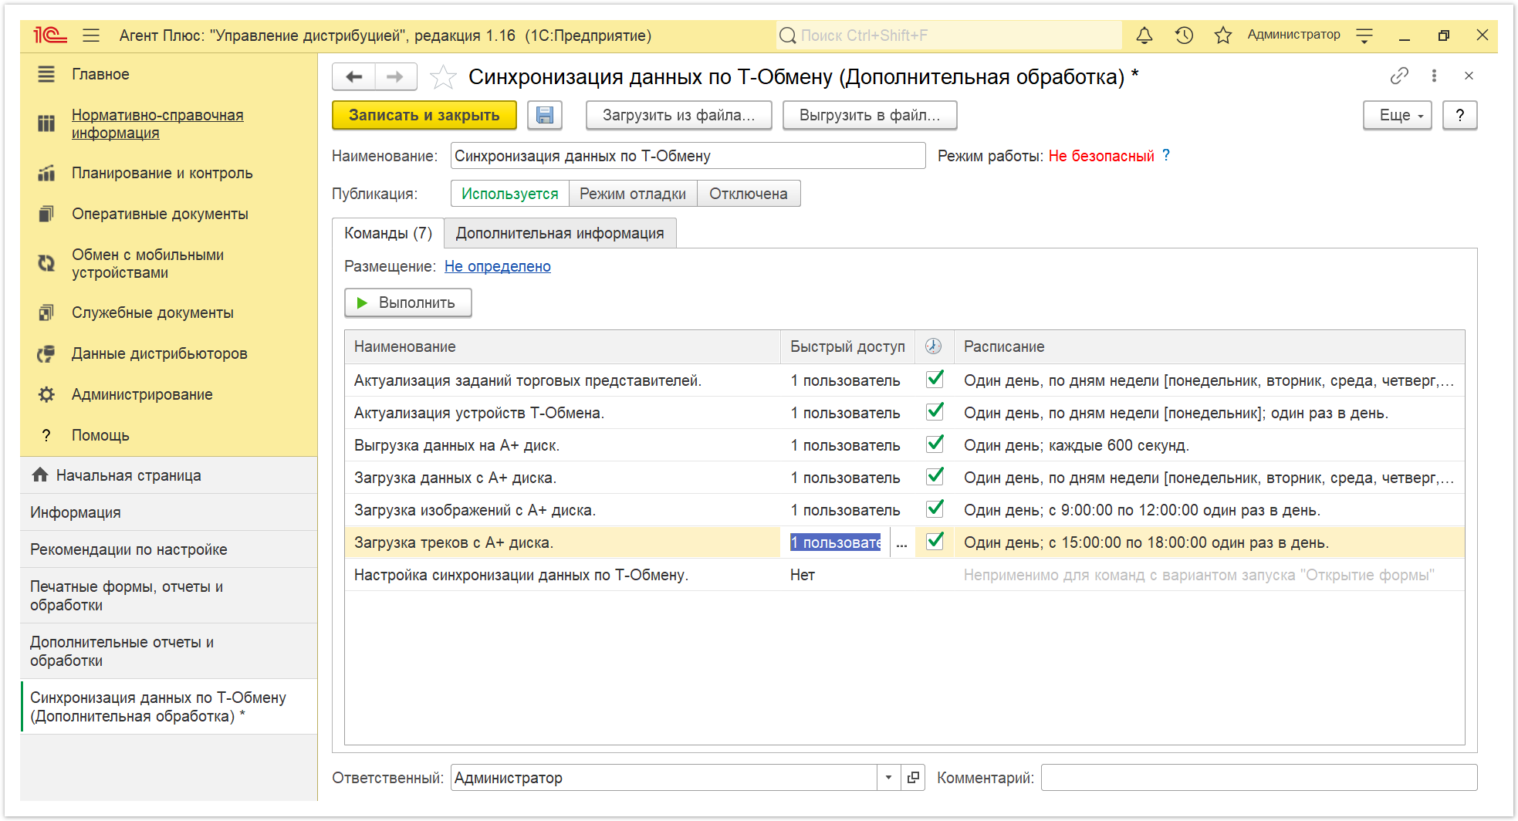Add this form to favorites star
Viewport: 1518px width, 821px height.
pyautogui.click(x=443, y=76)
